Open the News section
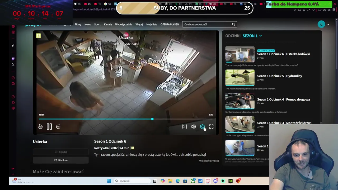Screen dimensions: 338x190 (88, 24)
